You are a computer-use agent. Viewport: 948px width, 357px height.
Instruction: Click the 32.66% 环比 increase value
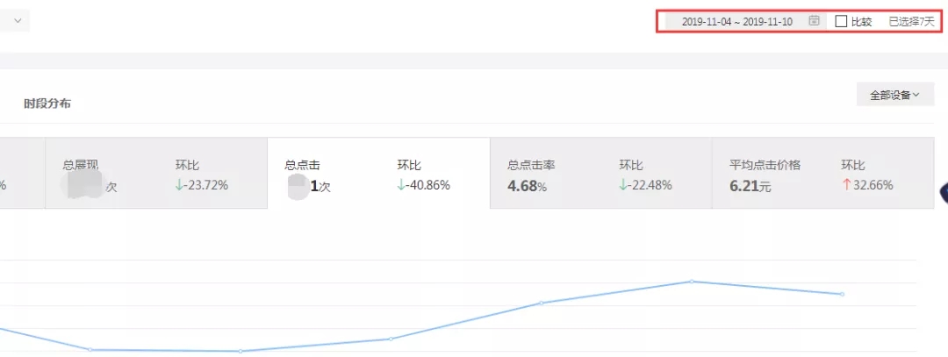867,185
